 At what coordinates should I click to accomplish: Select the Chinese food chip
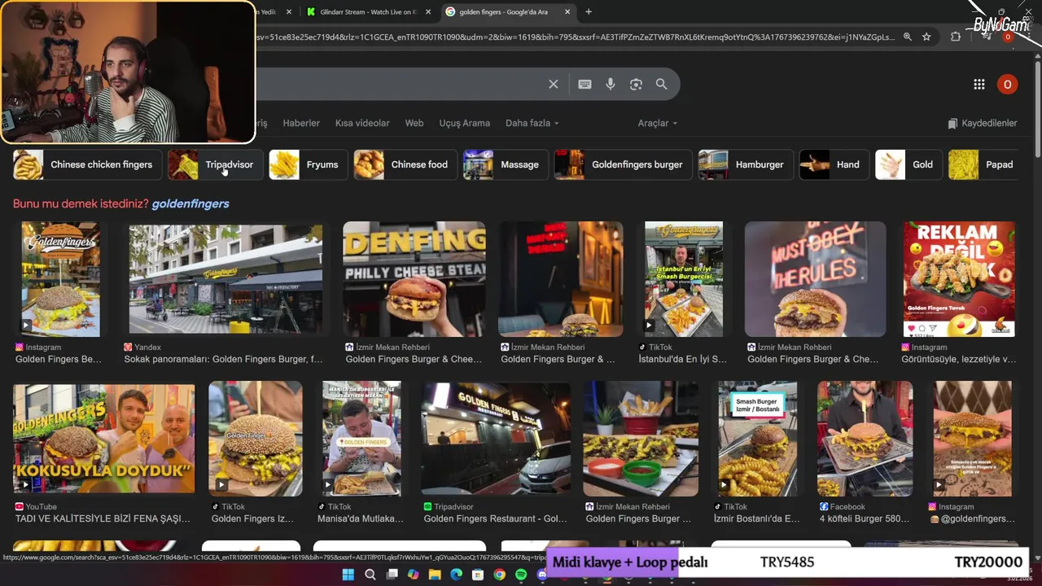[405, 164]
